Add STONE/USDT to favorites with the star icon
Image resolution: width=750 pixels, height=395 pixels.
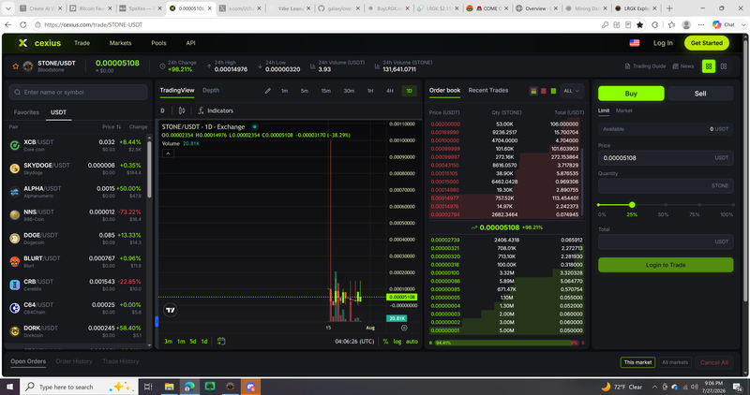pos(15,66)
